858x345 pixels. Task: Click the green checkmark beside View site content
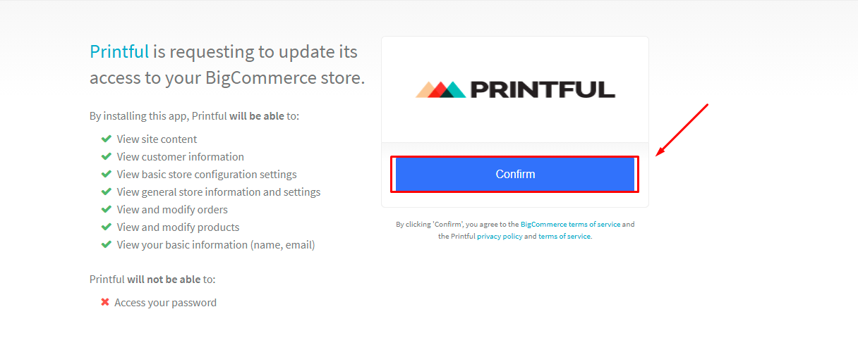(x=106, y=139)
